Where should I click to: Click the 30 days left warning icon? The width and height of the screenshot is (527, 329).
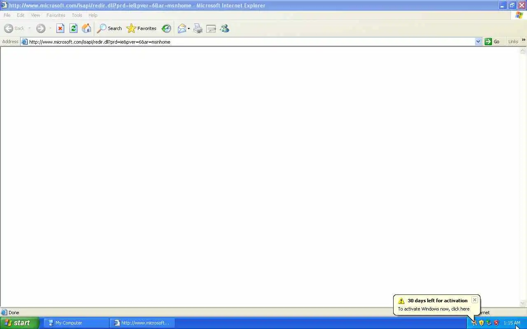401,301
